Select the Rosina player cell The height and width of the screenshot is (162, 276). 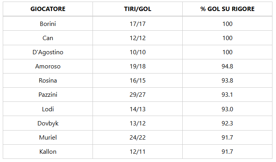pos(48,81)
